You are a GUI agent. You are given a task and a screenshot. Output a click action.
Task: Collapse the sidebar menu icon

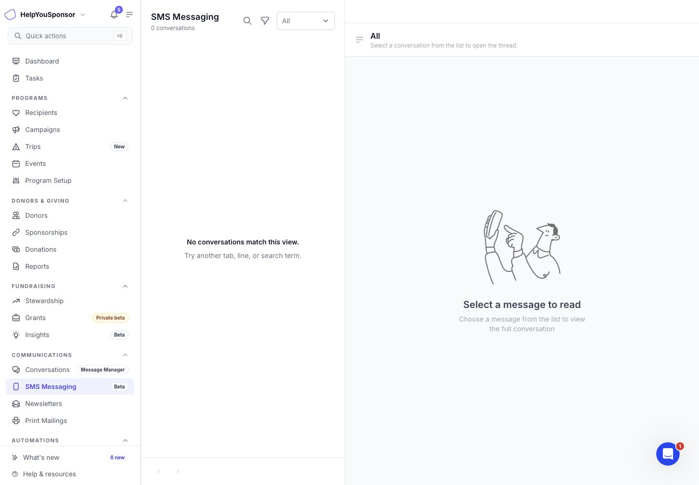pyautogui.click(x=130, y=15)
